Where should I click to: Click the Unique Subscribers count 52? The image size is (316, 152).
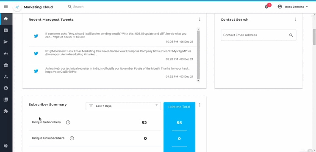click(144, 123)
